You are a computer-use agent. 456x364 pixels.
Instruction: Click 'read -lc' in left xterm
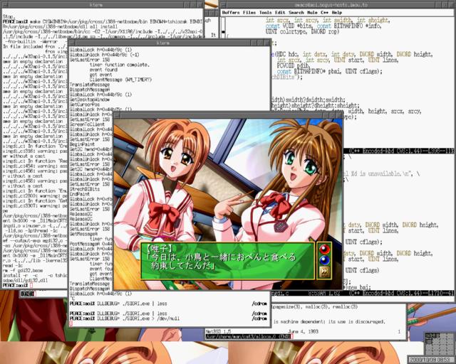(x=13, y=265)
